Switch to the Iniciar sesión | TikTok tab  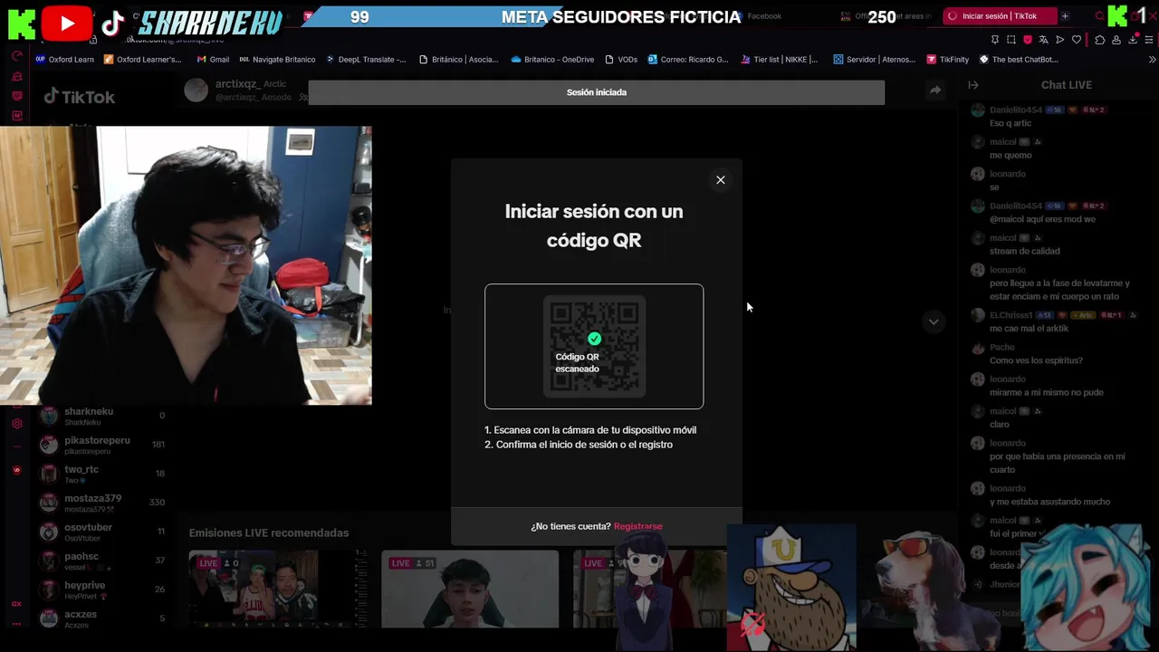pos(1000,16)
